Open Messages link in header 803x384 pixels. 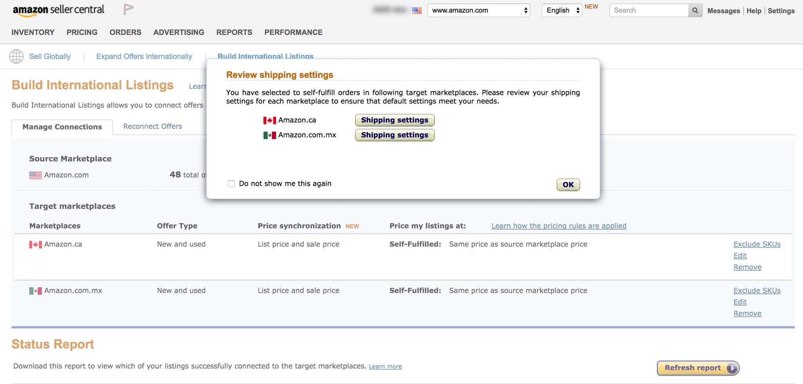pos(724,11)
